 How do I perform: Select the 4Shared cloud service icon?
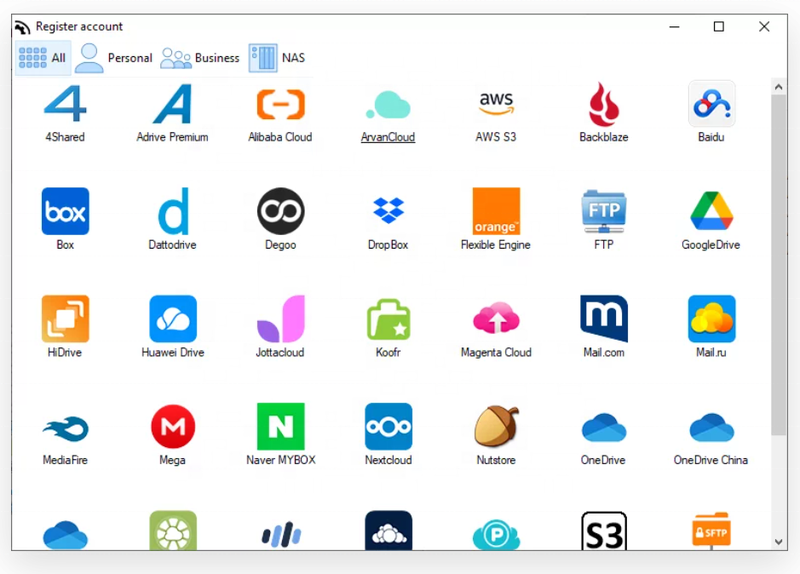[65, 104]
